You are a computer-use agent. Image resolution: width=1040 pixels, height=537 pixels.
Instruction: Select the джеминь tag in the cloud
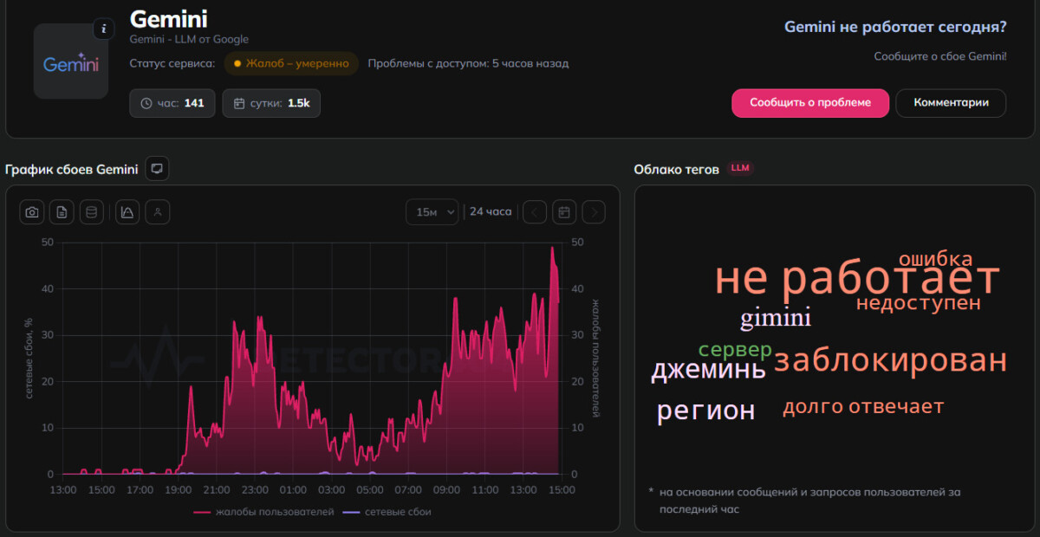point(709,371)
